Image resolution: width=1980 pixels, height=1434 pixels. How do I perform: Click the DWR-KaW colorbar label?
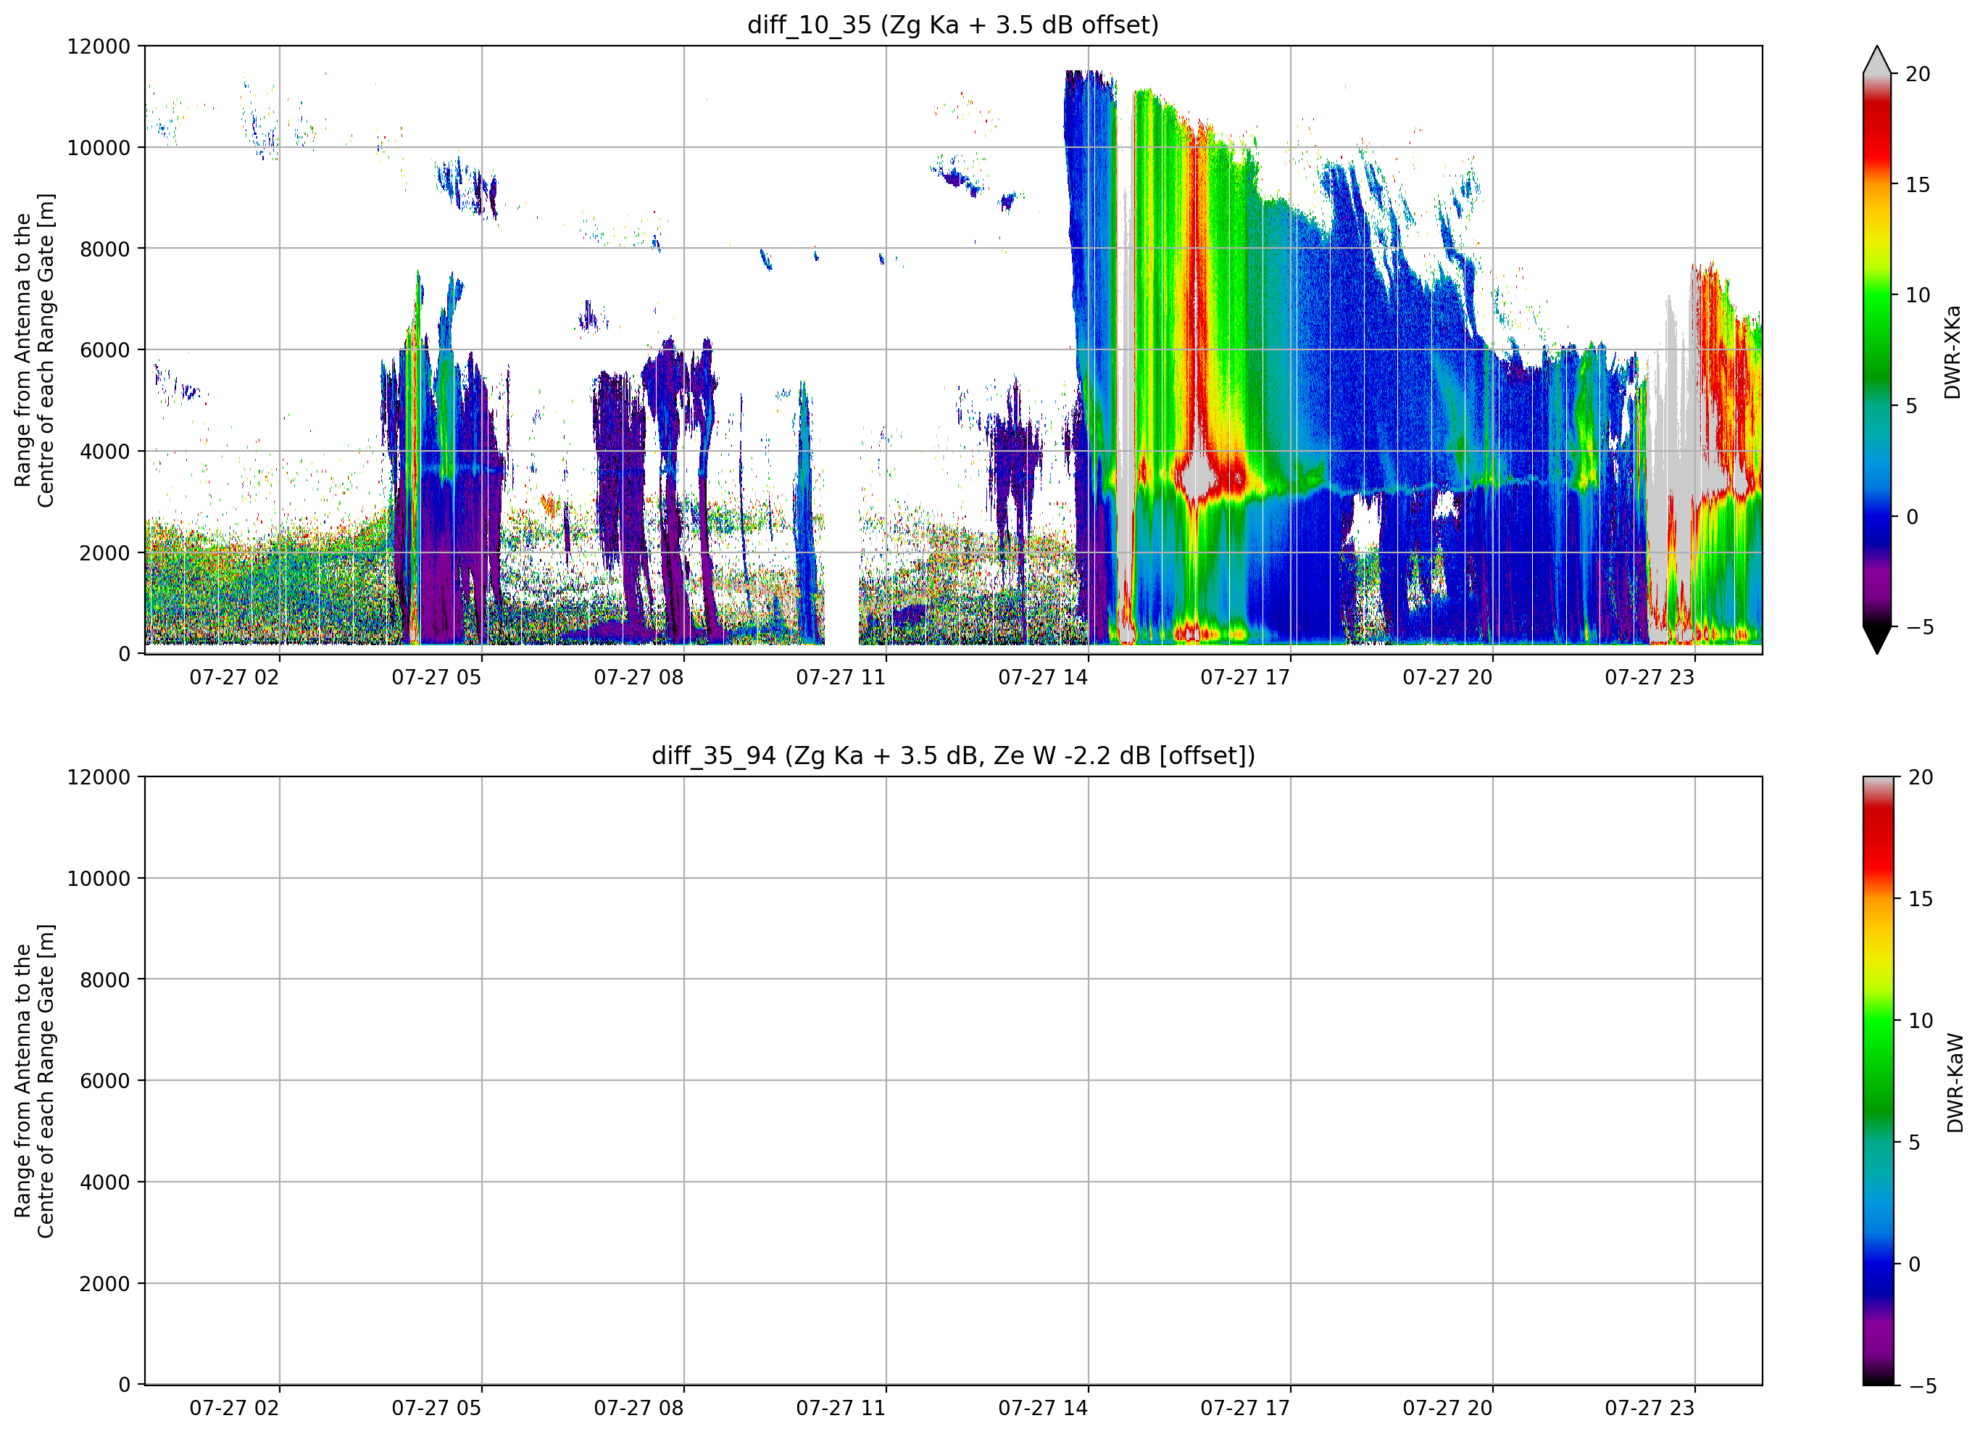(x=1955, y=1083)
